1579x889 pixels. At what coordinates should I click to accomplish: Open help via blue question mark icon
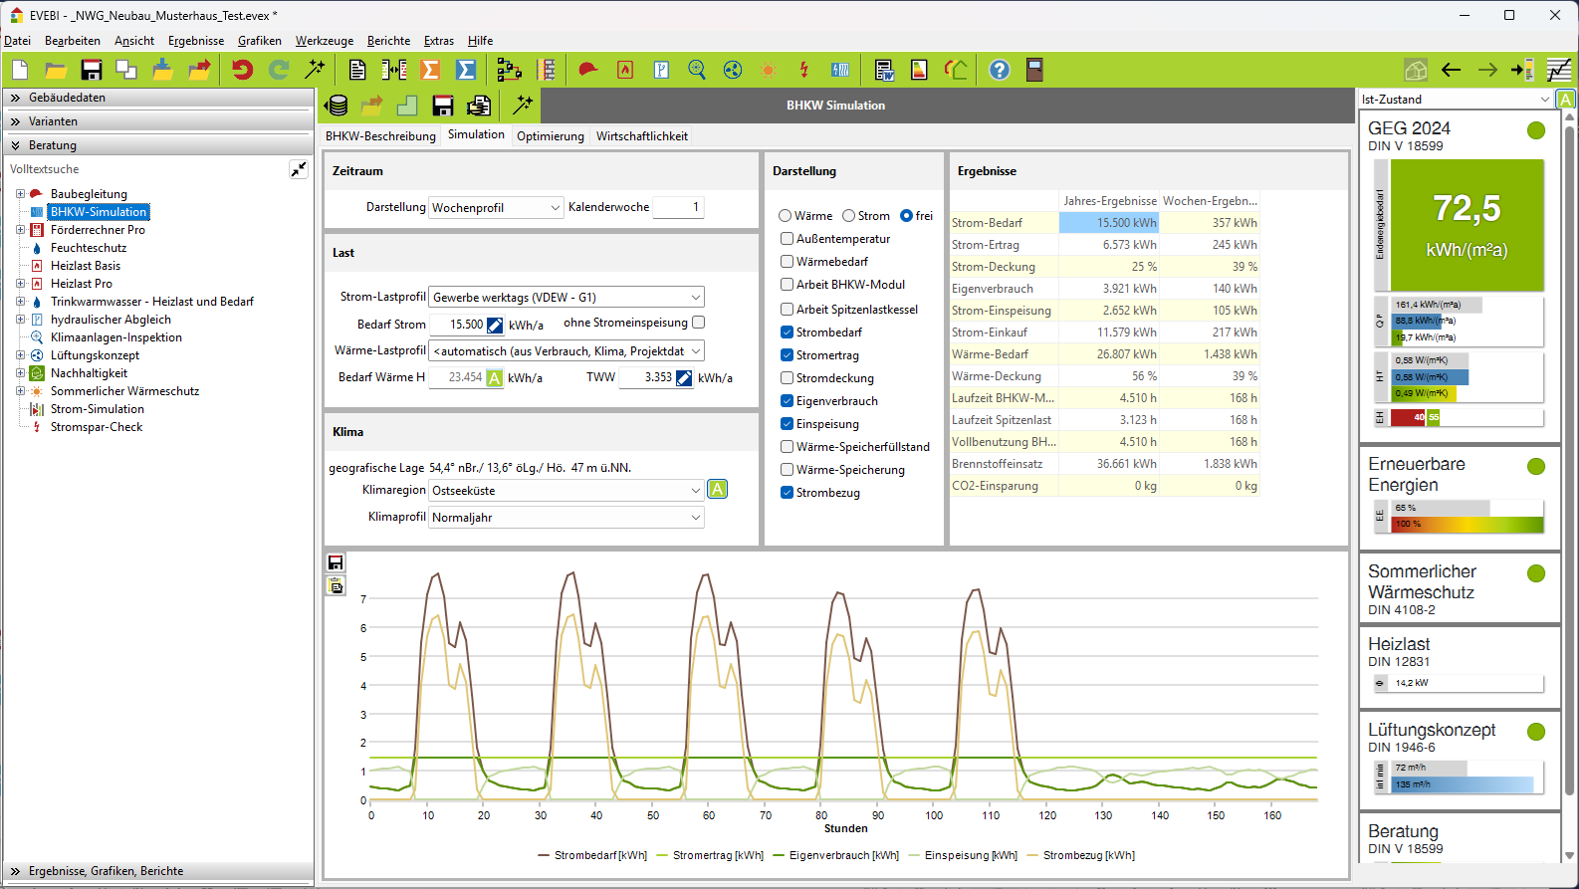click(1000, 70)
